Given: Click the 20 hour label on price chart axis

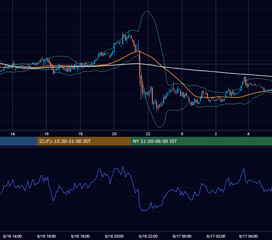Looking at the screenshot, I should pos(114,134).
